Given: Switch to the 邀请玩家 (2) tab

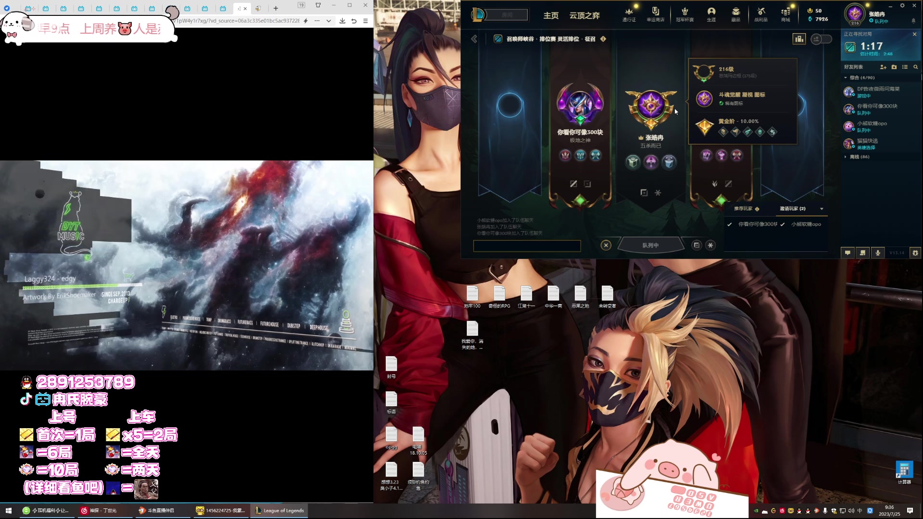Looking at the screenshot, I should click(793, 209).
